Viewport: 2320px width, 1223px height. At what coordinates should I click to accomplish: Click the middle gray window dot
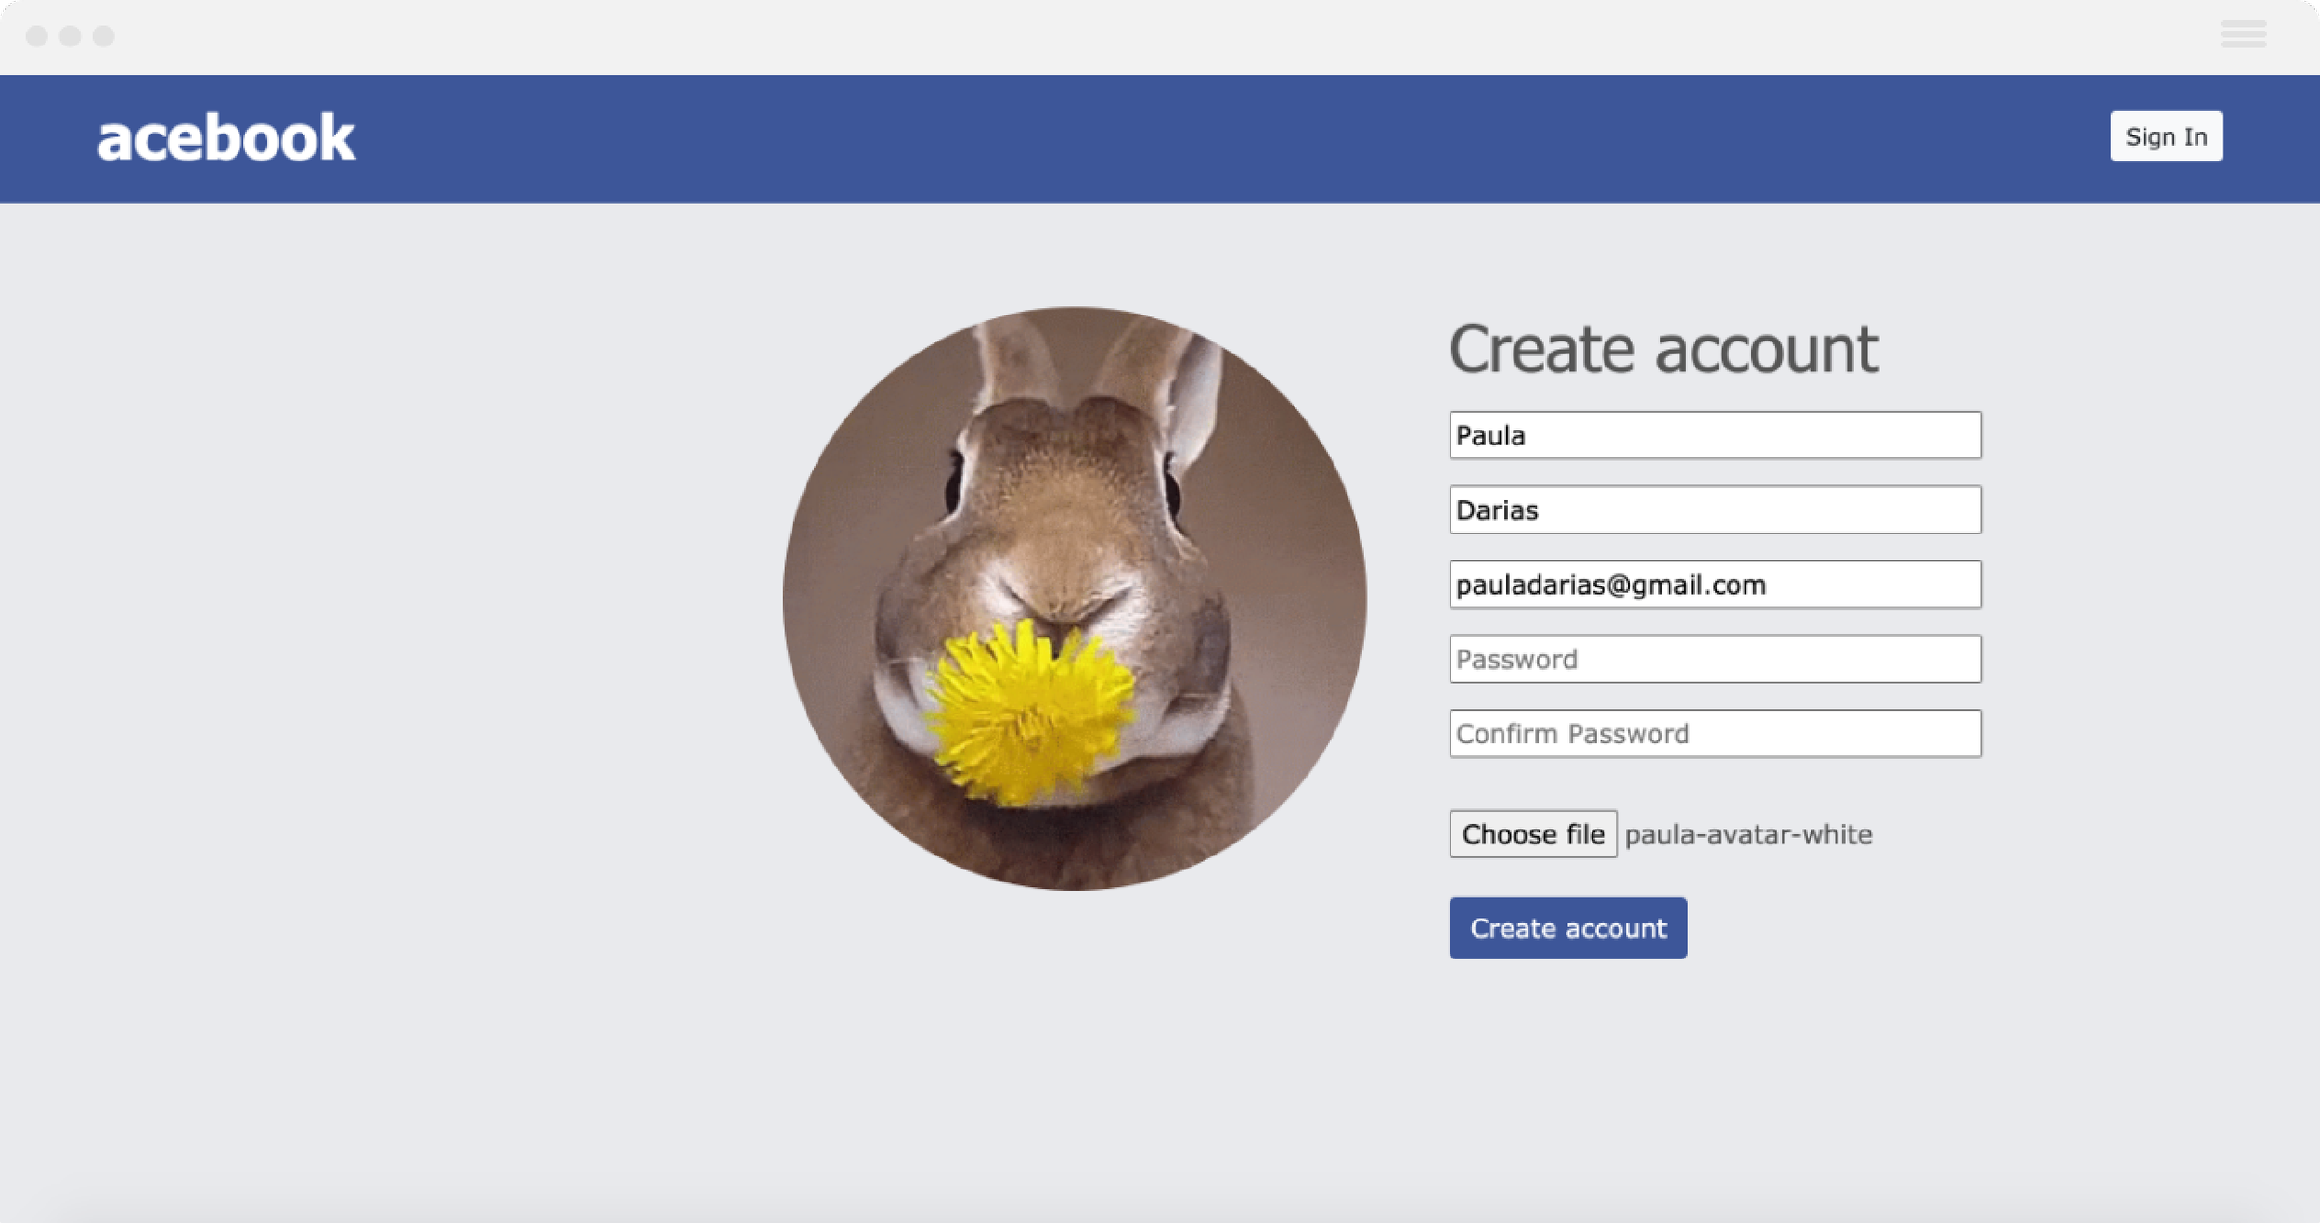click(71, 36)
